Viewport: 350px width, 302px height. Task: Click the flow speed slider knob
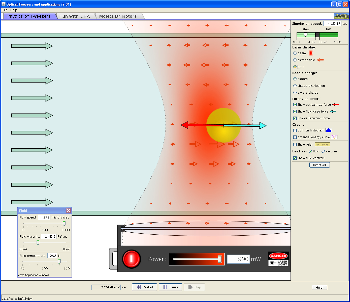pos(64,223)
